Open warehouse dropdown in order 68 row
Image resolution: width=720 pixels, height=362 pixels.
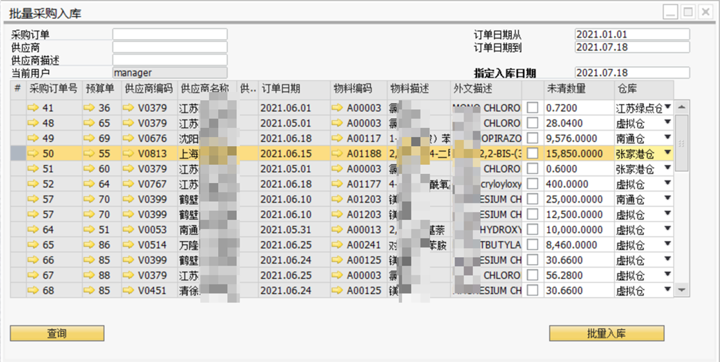(668, 289)
